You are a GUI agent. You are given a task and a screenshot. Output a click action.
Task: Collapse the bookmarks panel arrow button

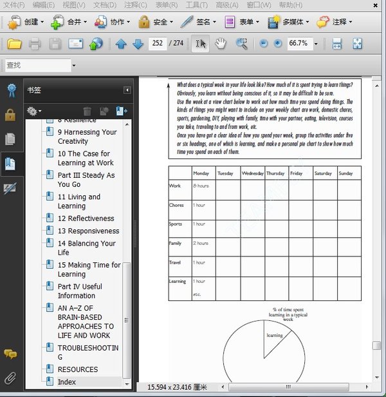(127, 90)
